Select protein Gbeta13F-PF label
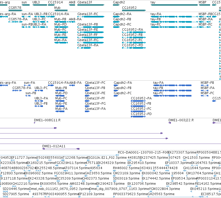221x198 pixels. pos(95,98)
